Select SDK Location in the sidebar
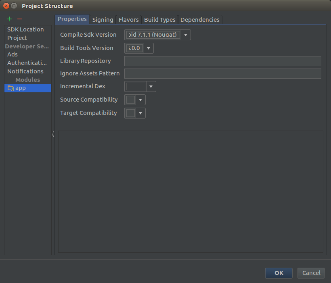The height and width of the screenshot is (283, 331). [x=25, y=29]
